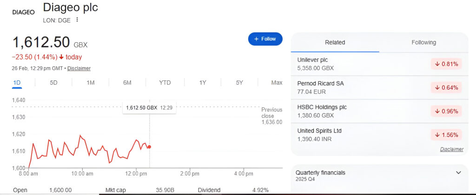The width and height of the screenshot is (476, 195).
Task: Click the red down arrow by today
Action: coord(61,58)
